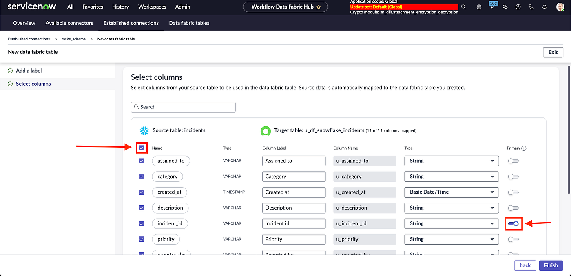Toggle the select-all columns checkbox
Viewport: 571px width, 276px height.
pyautogui.click(x=142, y=148)
